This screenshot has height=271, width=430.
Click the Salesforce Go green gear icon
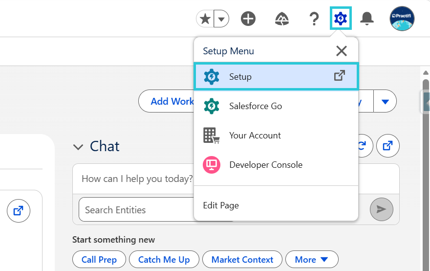[212, 106]
